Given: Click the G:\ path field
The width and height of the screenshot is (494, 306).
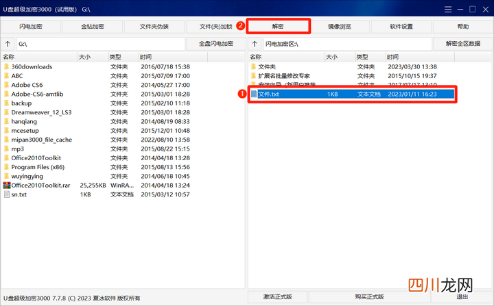Looking at the screenshot, I should click(x=100, y=44).
